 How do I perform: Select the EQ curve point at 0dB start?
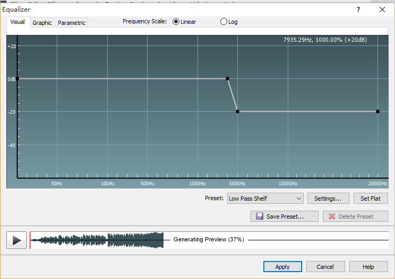17,78
